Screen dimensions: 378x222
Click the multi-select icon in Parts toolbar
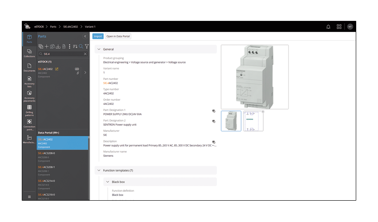(41, 46)
